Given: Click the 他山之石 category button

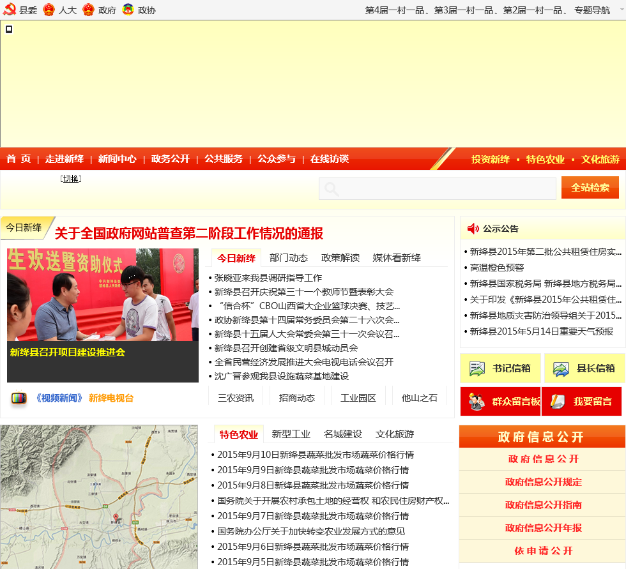Looking at the screenshot, I should 420,398.
